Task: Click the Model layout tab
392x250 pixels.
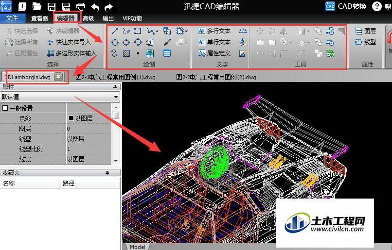Action: coord(137,247)
